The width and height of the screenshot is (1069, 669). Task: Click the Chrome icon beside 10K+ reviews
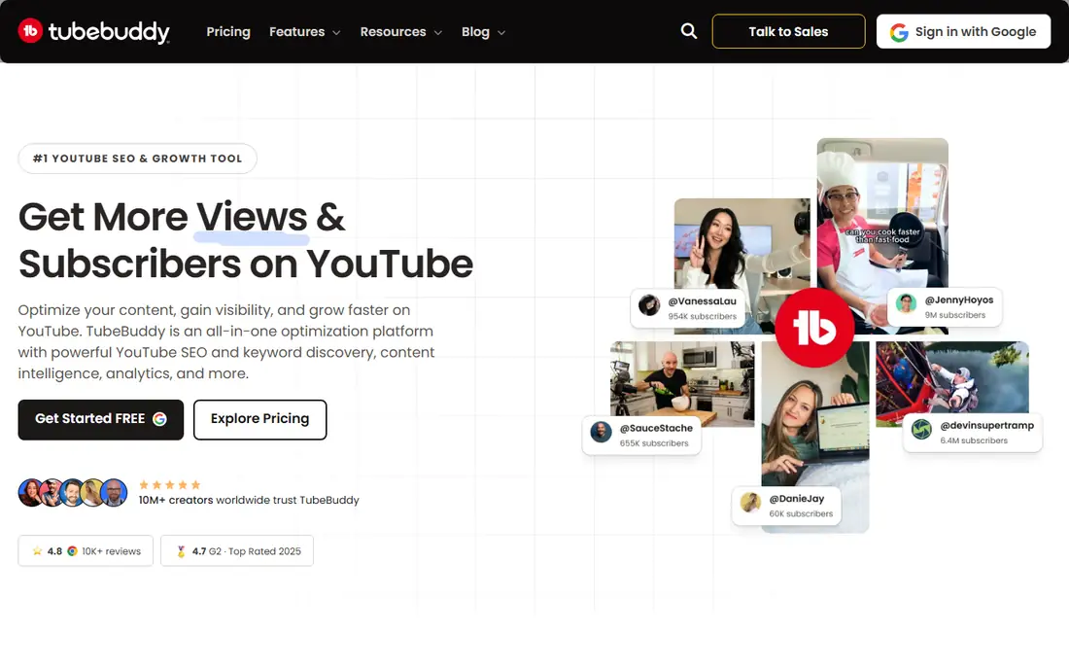(x=72, y=551)
